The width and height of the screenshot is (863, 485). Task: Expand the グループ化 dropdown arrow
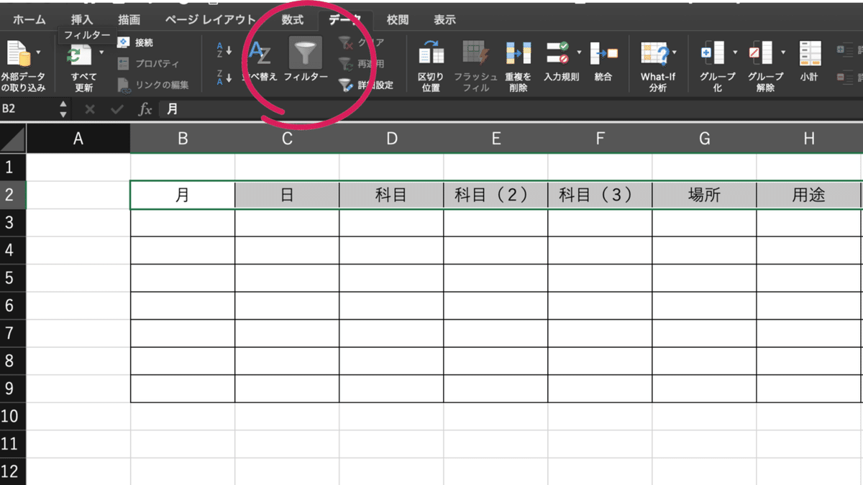pos(735,52)
